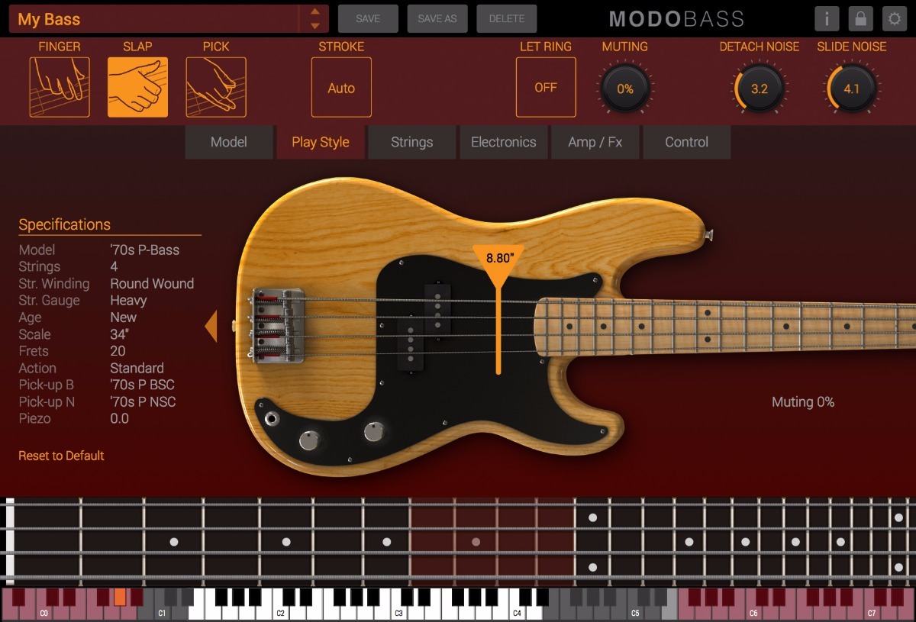Screen dimensions: 916x622
Task: Click Reset to Default link
Action: coord(61,456)
